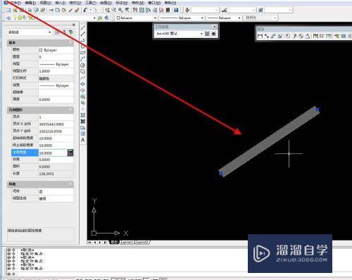Click the Linear dimension icon
Viewport: 352px width, 280px height.
[x=260, y=36]
